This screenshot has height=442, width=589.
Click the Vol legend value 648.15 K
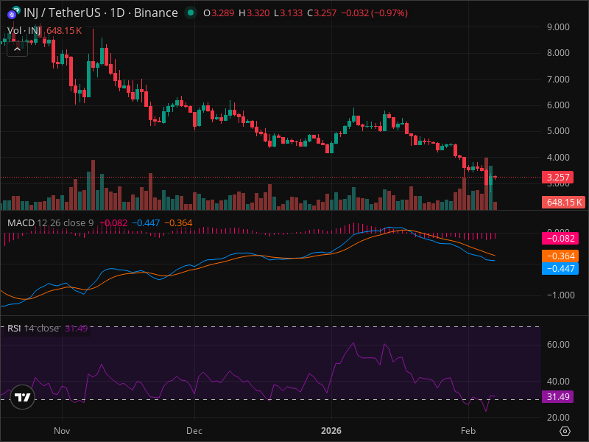[64, 30]
